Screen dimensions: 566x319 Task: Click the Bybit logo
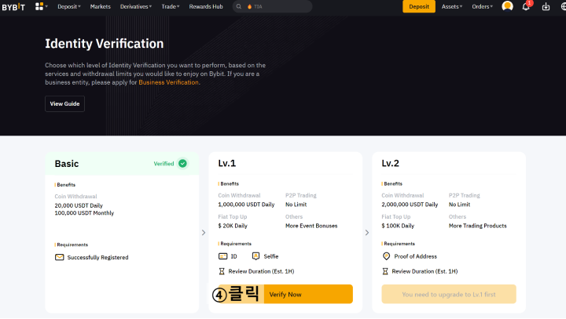tap(13, 6)
